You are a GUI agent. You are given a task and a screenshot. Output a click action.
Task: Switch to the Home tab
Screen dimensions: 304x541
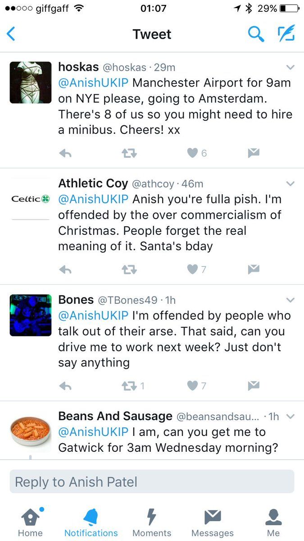[x=30, y=522]
